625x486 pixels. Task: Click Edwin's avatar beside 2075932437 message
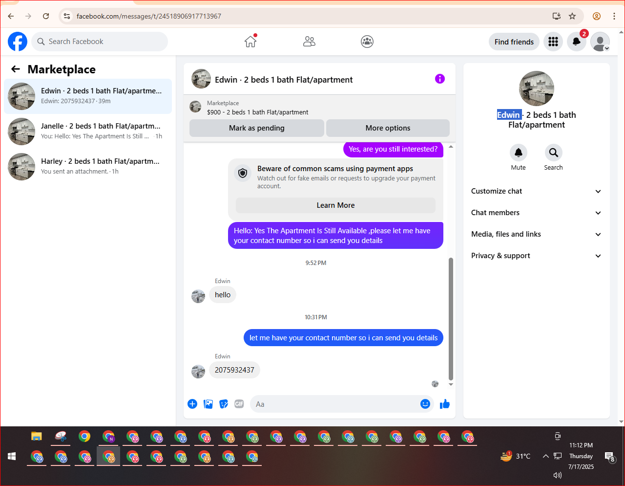198,372
